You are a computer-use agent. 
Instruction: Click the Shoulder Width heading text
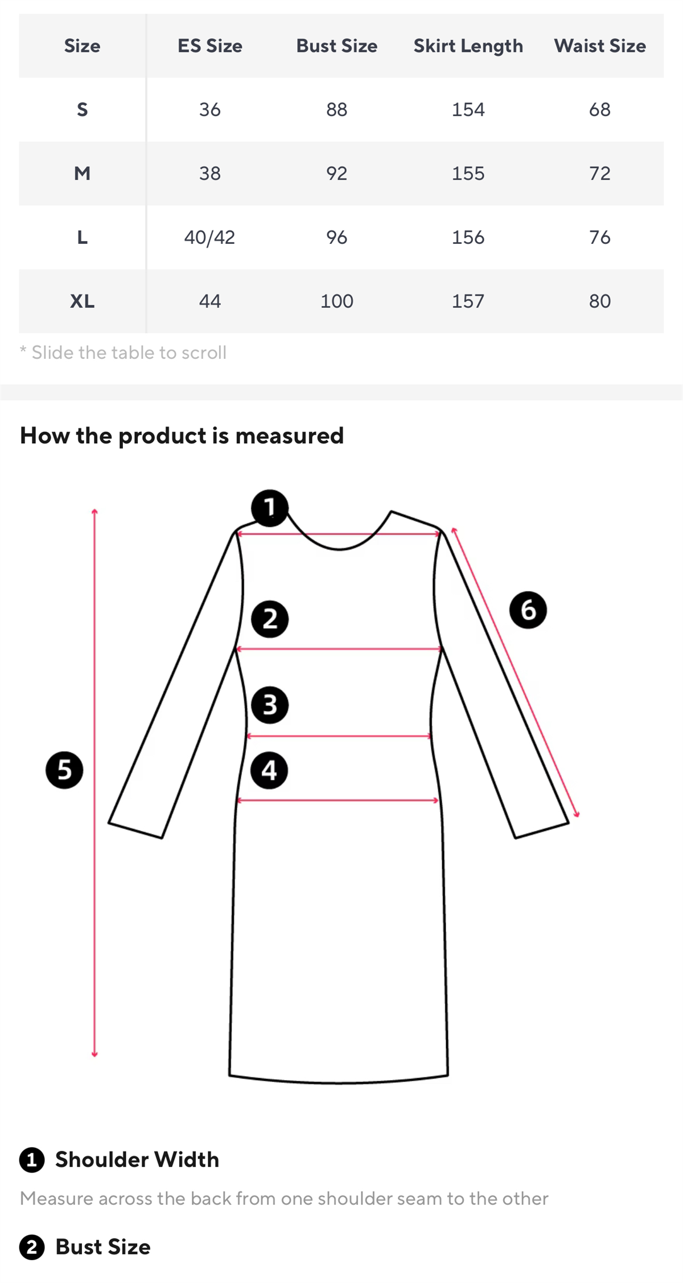(x=137, y=1159)
